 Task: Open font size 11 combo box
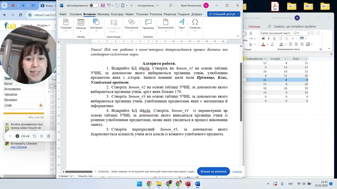pos(302,33)
